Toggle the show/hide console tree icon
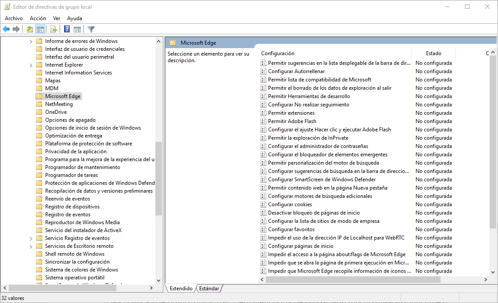Image resolution: width=498 pixels, height=303 pixels. (x=40, y=29)
